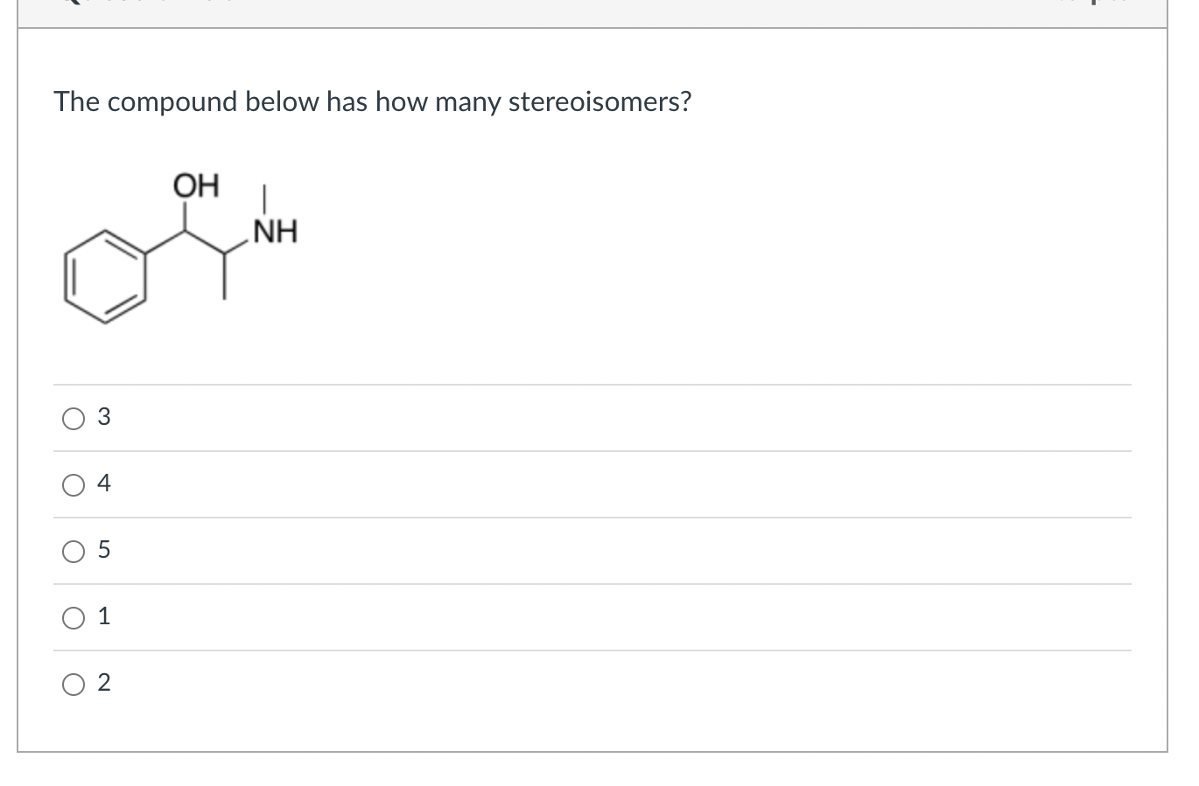Mark the radio button for answer 1
The height and width of the screenshot is (786, 1199).
pos(74,617)
